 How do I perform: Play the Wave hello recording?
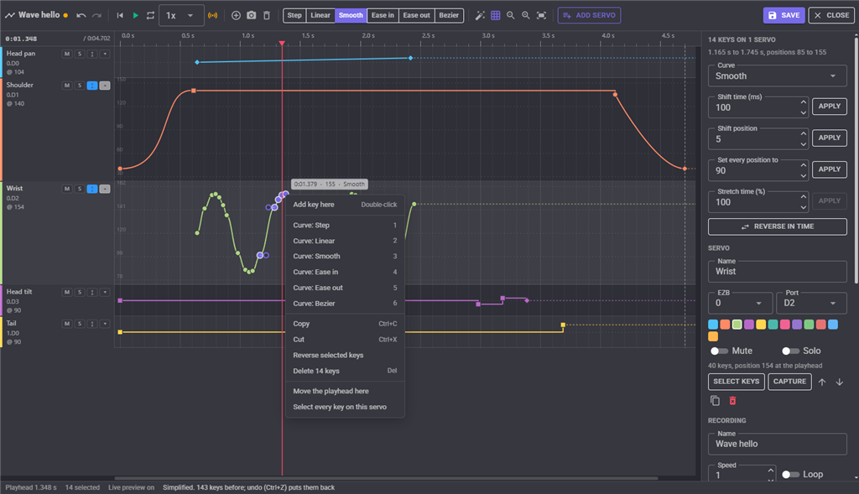135,15
